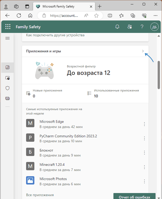Screen dimensions: 162x199
Task: Open the Все приложения link
Action: tap(40, 195)
